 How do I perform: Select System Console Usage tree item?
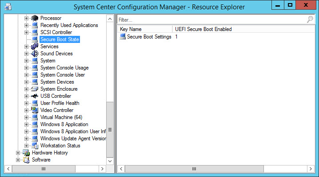pos(64,68)
